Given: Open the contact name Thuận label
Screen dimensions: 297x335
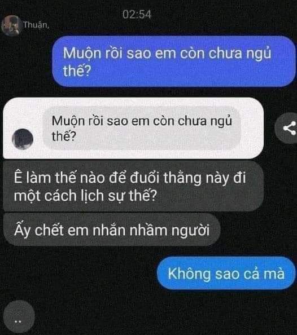Looking at the screenshot, I should pyautogui.click(x=36, y=25).
